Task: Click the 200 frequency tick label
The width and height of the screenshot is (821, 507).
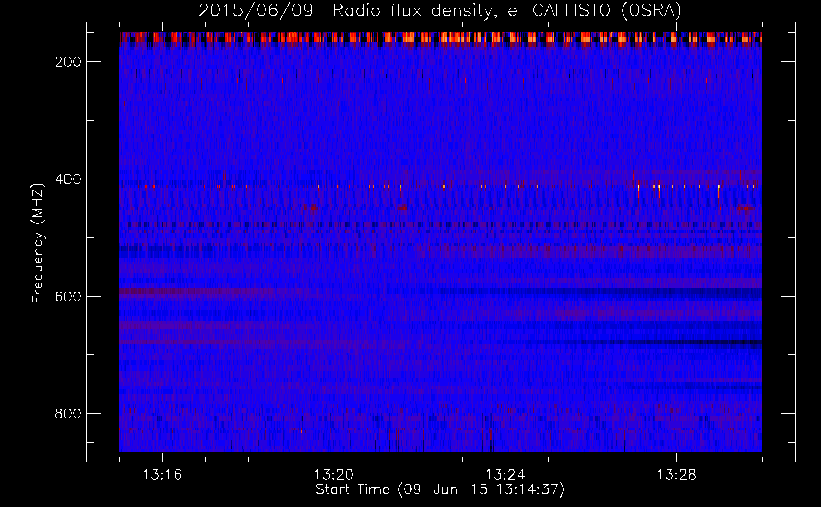Action: coord(68,62)
